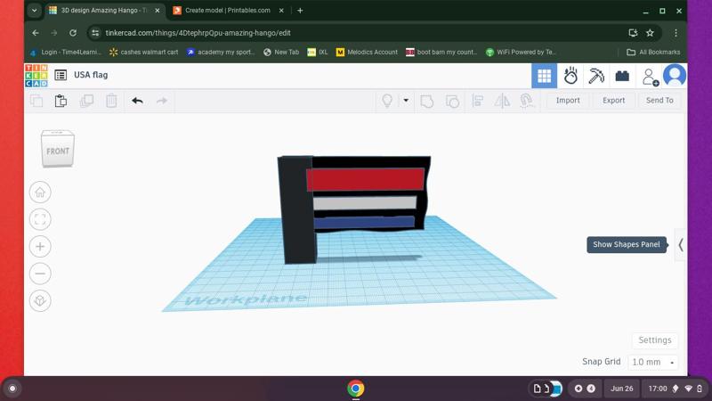
Task: Open the academy my sport bookmark
Action: 221,53
